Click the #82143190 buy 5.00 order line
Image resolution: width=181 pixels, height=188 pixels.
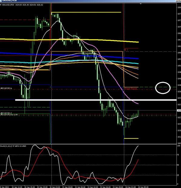(9, 115)
